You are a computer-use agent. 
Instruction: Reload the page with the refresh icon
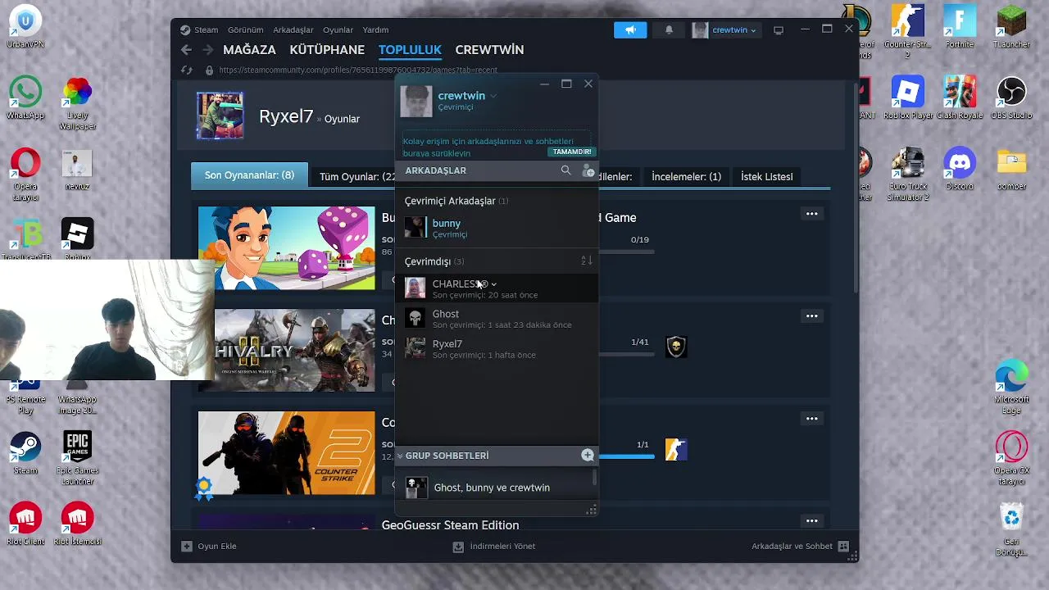187,70
